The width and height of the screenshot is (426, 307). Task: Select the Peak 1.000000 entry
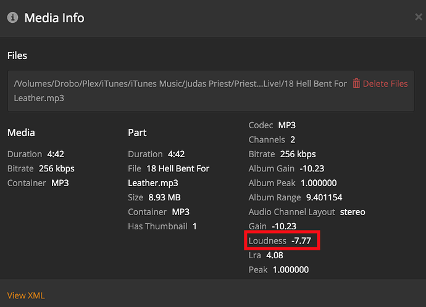pyautogui.click(x=278, y=269)
